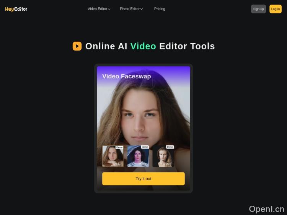287x215 pixels.
Task: Select the first demo thumbnail with 00:11
Action: coord(113,156)
